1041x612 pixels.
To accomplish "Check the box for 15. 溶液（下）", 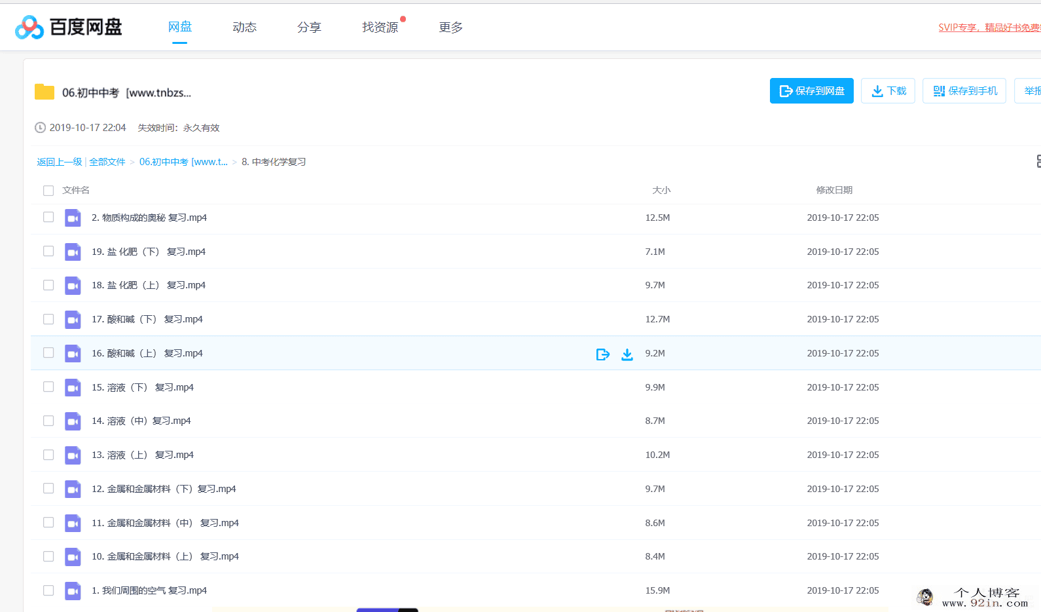I will pos(48,387).
